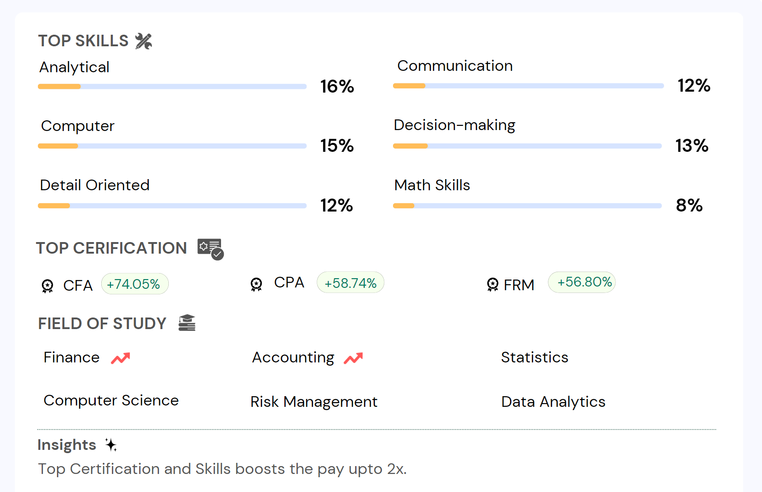The image size is (762, 492).
Task: Select the CFA +74.05% badge
Action: [134, 284]
